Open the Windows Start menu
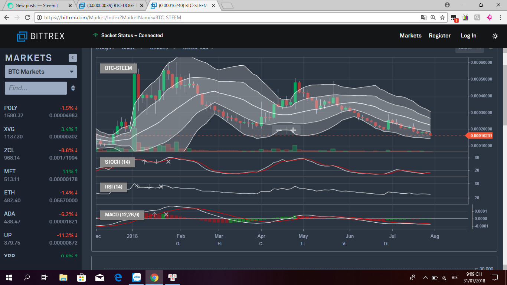507x285 pixels. [9, 277]
